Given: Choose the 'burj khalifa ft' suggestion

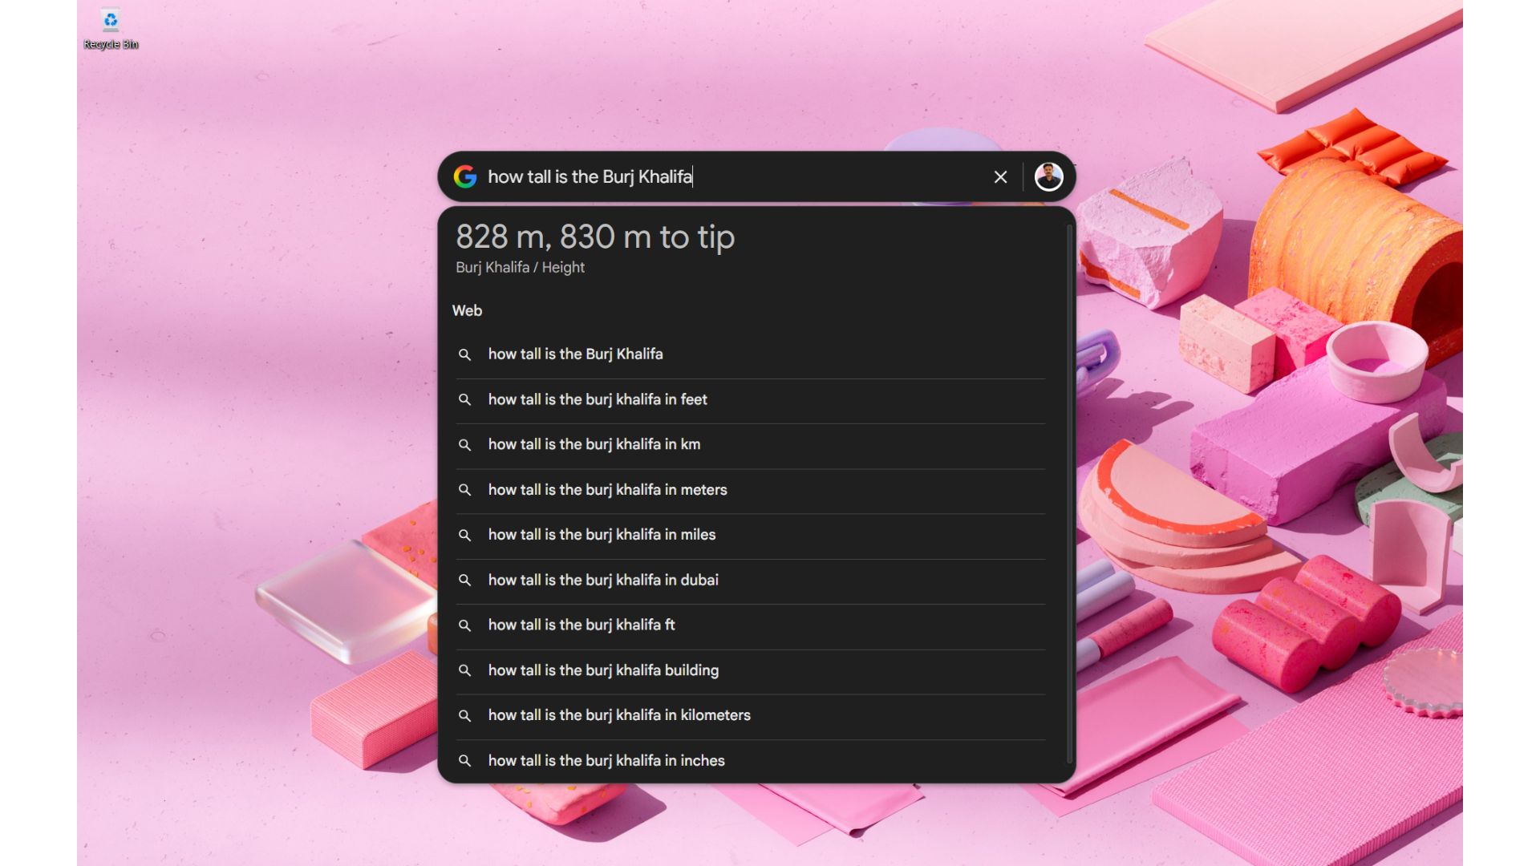Looking at the screenshot, I should tap(582, 625).
